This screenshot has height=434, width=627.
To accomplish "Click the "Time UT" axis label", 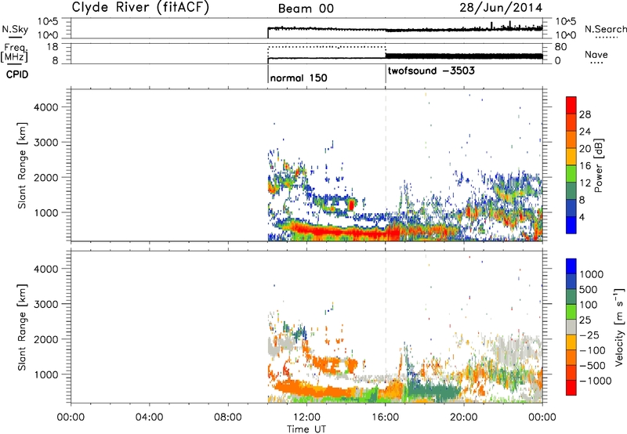I will tap(306, 429).
